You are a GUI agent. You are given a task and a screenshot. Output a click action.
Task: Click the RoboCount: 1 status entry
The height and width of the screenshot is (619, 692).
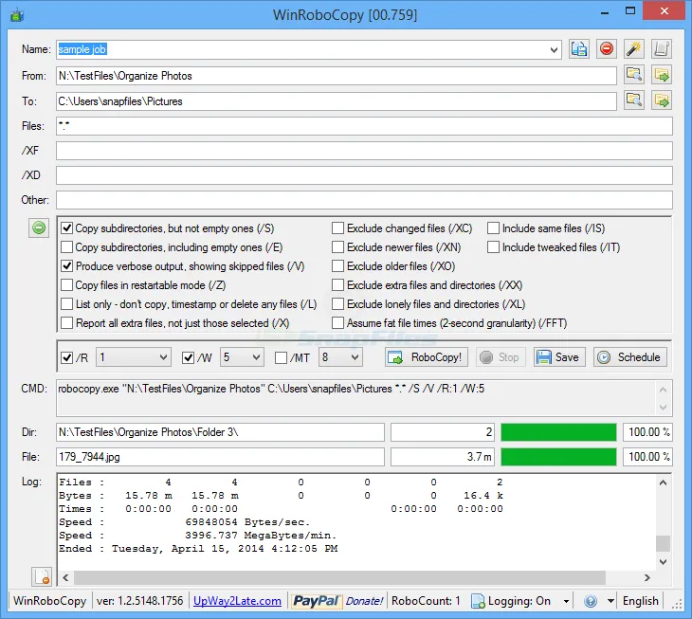(x=426, y=601)
